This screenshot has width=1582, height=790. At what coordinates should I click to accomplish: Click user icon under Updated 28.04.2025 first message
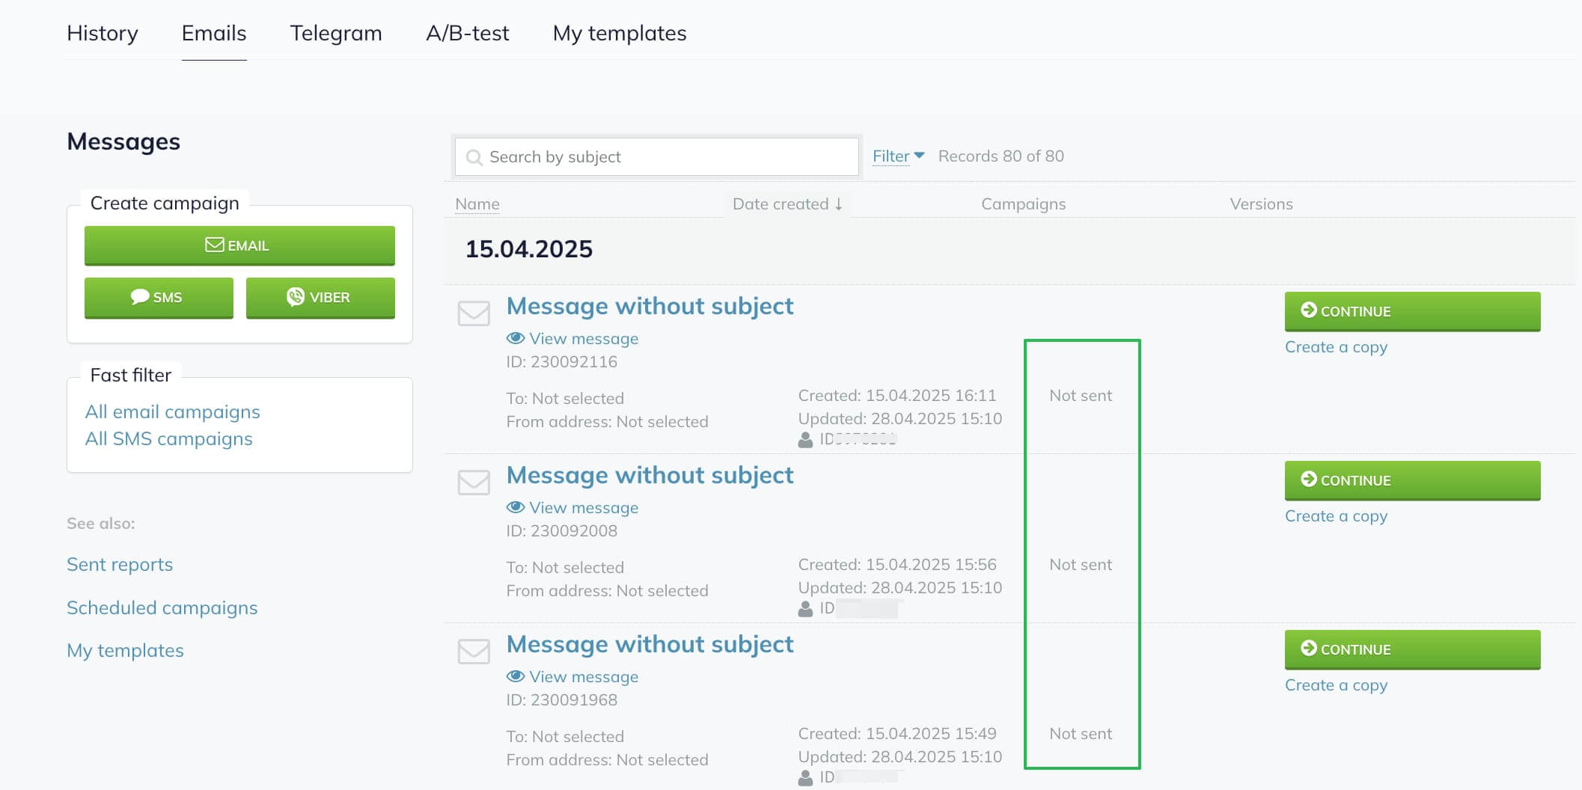(x=805, y=440)
